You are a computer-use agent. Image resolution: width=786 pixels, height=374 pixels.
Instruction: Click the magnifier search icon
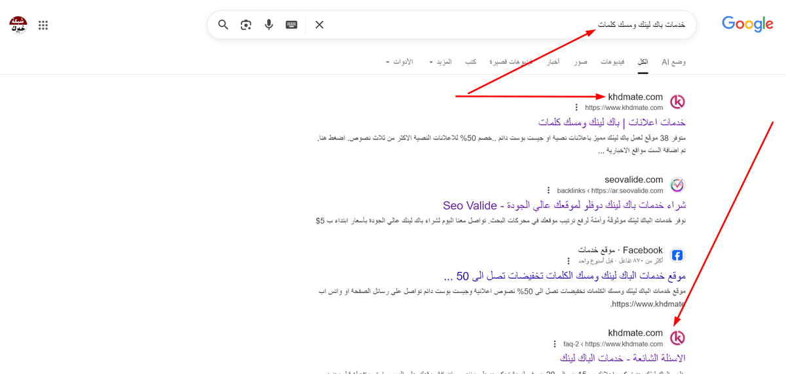[223, 25]
